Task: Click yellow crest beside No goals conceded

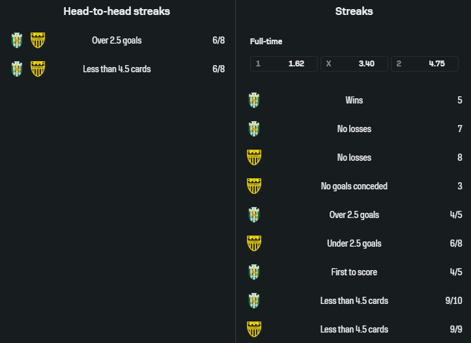Action: (254, 186)
